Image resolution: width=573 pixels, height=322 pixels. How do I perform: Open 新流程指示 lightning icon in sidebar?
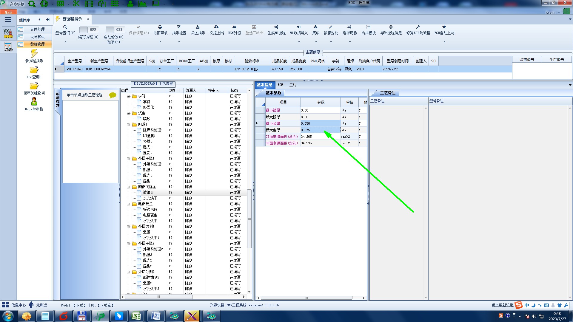[x=34, y=53]
